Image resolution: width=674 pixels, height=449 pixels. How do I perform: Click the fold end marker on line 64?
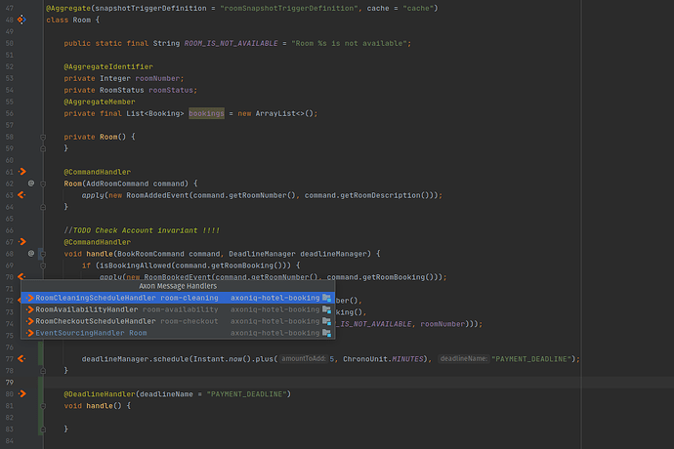(43, 207)
